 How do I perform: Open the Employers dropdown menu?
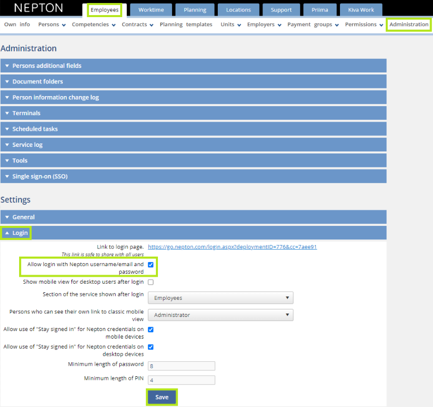(x=264, y=24)
